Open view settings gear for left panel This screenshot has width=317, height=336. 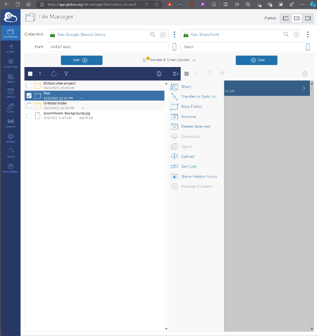pyautogui.click(x=159, y=74)
